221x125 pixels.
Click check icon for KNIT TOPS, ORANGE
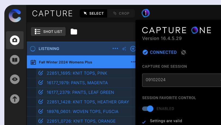tap(41, 121)
